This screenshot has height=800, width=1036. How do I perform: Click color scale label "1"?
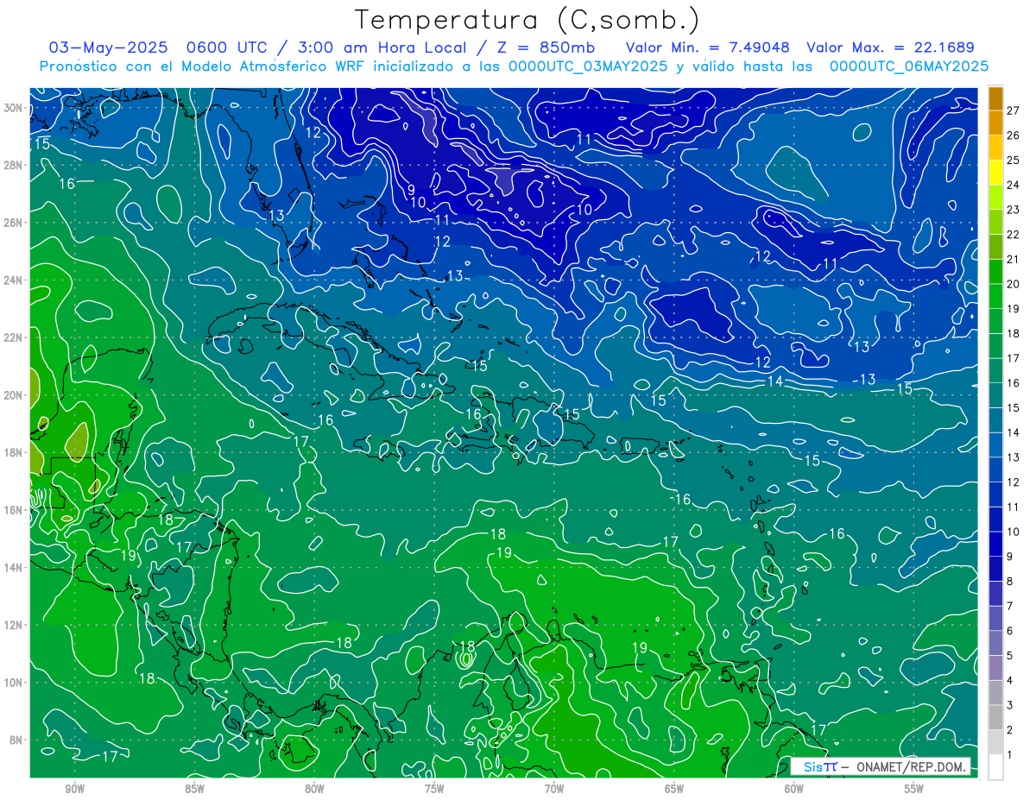(x=1010, y=755)
